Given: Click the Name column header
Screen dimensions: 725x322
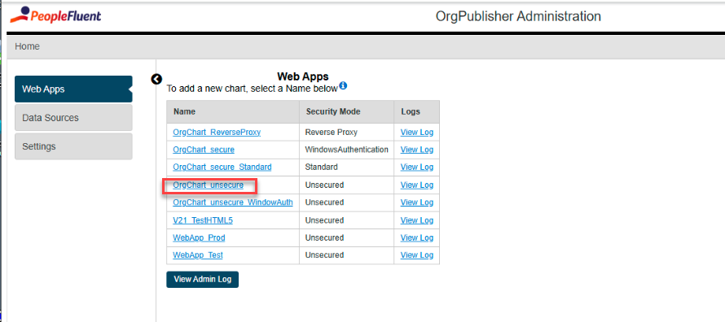Looking at the screenshot, I should (233, 111).
